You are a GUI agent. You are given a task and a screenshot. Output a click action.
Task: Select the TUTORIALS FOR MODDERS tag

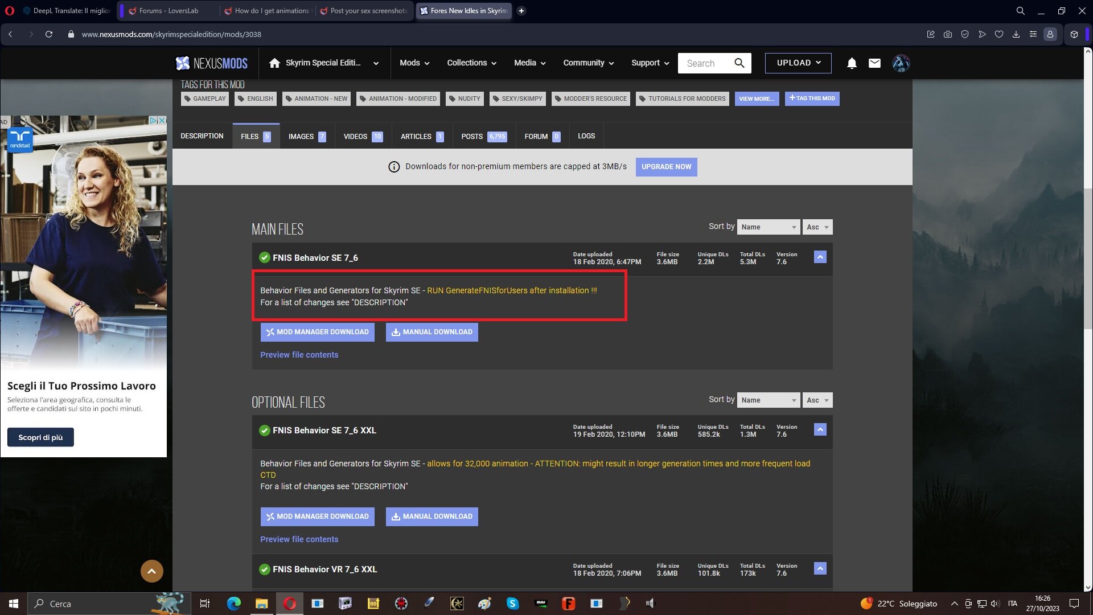click(682, 99)
